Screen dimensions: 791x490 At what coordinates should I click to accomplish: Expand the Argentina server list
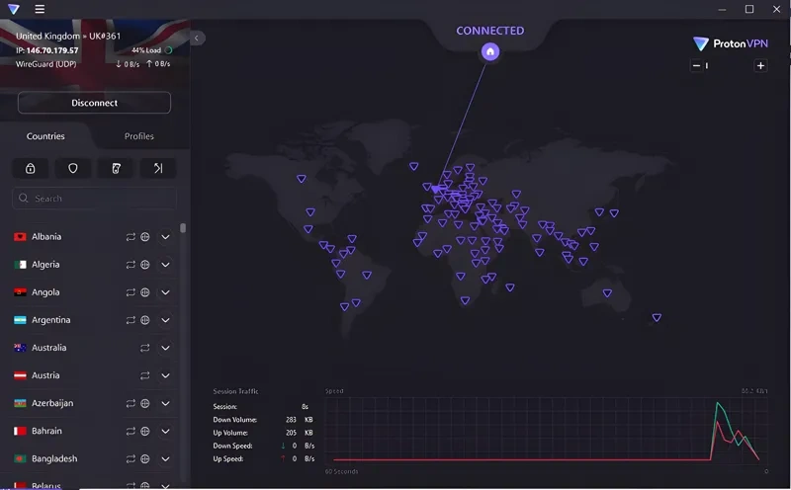point(166,320)
